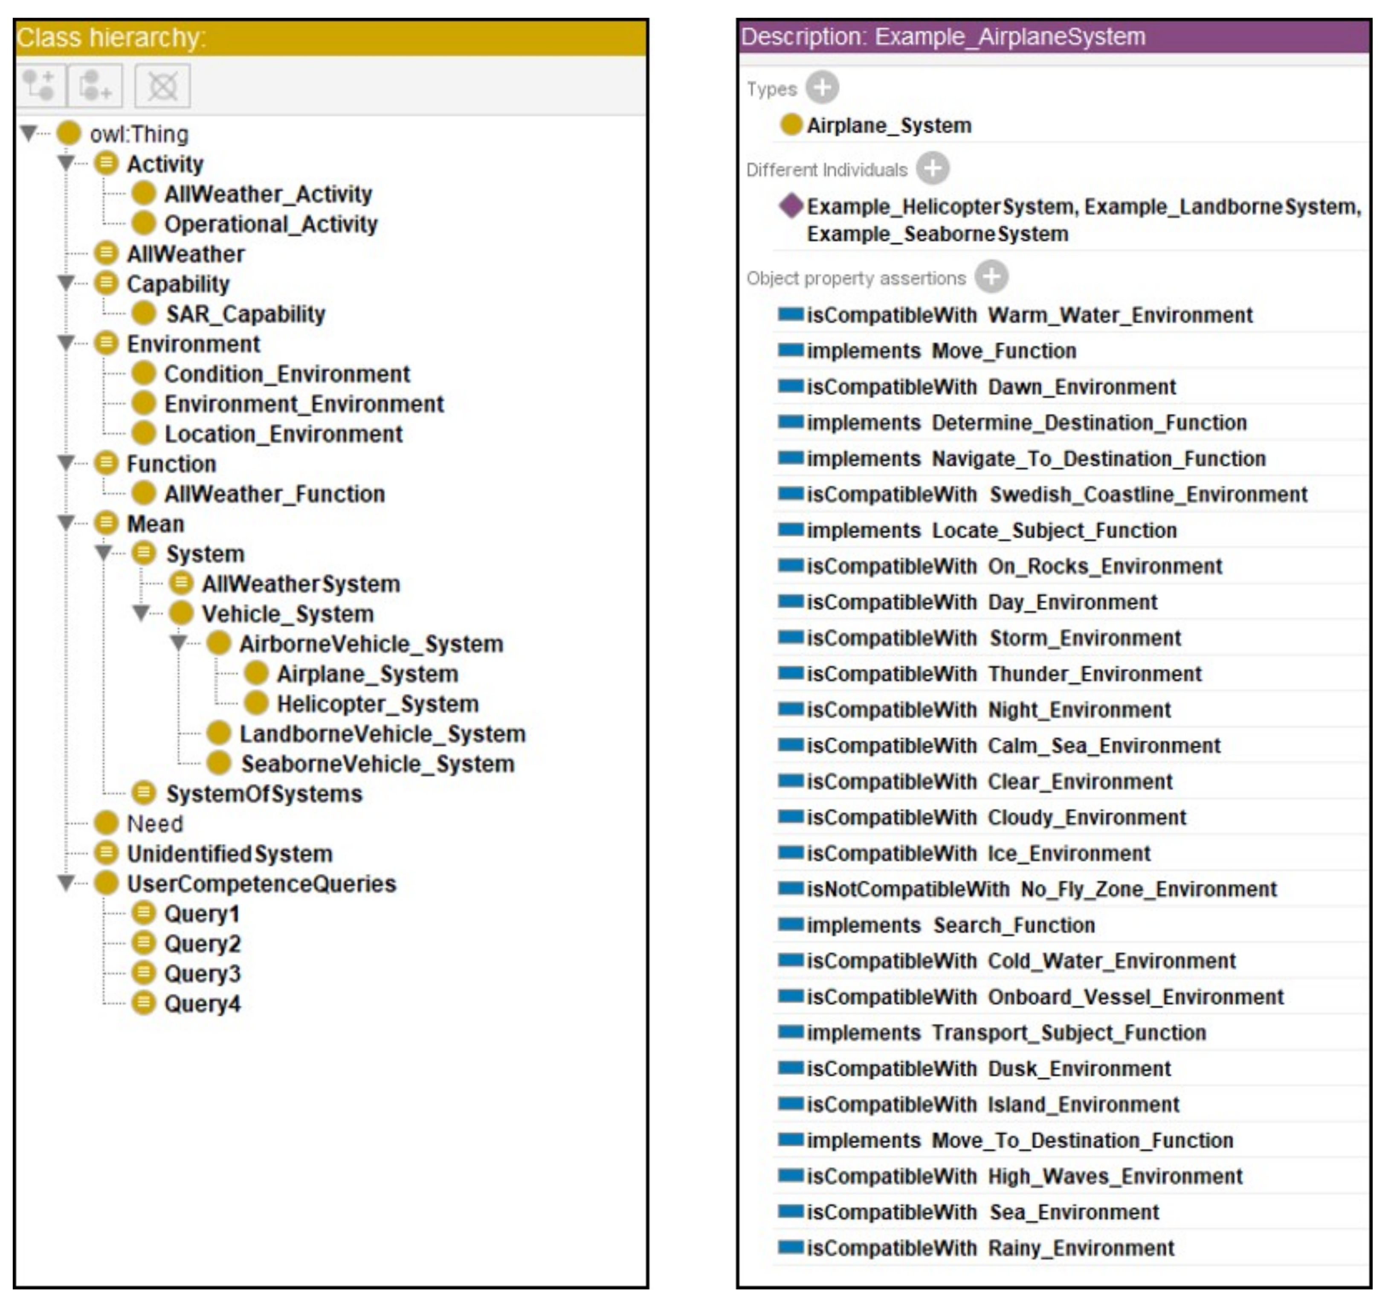
Task: Open the Example_SeaborneSystem individual link
Action: (x=938, y=234)
